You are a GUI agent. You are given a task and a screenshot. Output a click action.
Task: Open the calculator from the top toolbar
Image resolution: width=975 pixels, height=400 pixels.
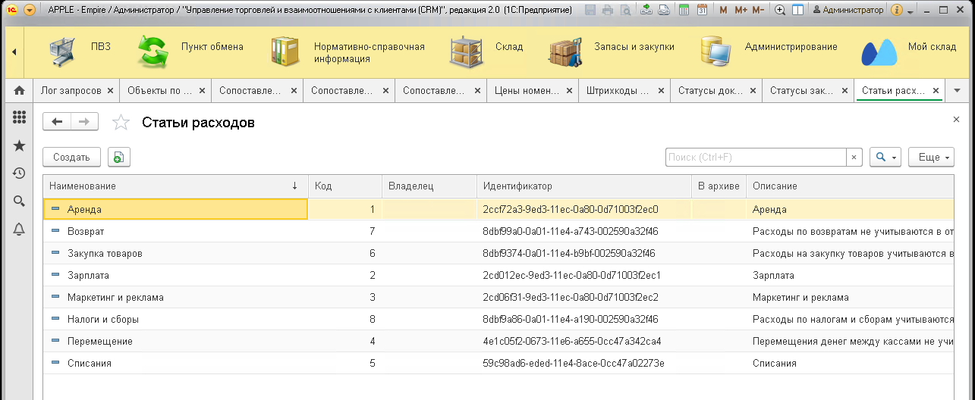tap(684, 11)
